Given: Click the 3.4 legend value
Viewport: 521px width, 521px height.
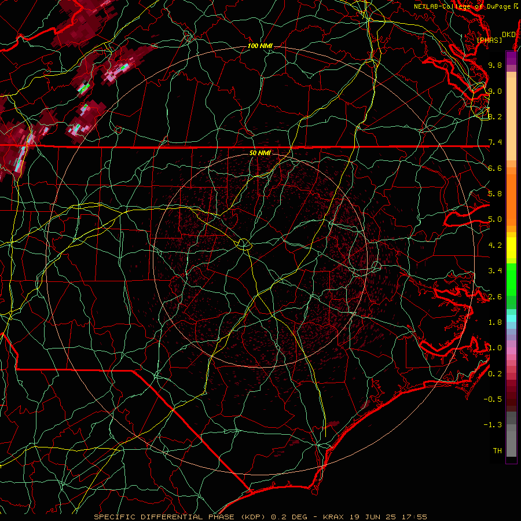Looking at the screenshot, I should [495, 271].
